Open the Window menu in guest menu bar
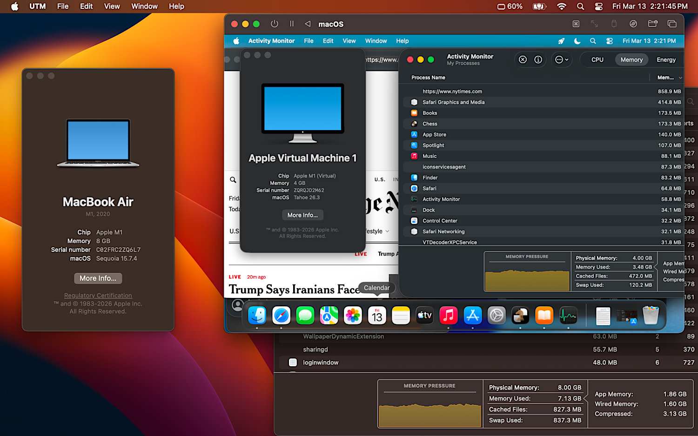 click(376, 41)
